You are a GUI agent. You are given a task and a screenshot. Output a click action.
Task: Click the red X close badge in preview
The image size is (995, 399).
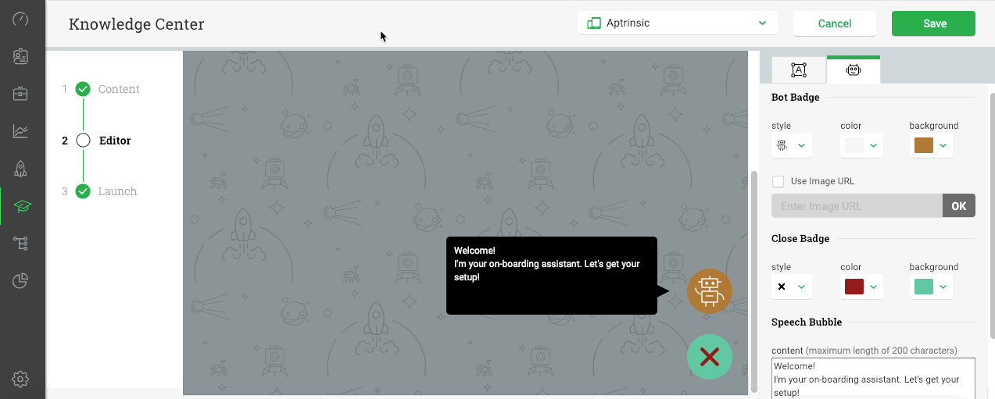tap(710, 357)
